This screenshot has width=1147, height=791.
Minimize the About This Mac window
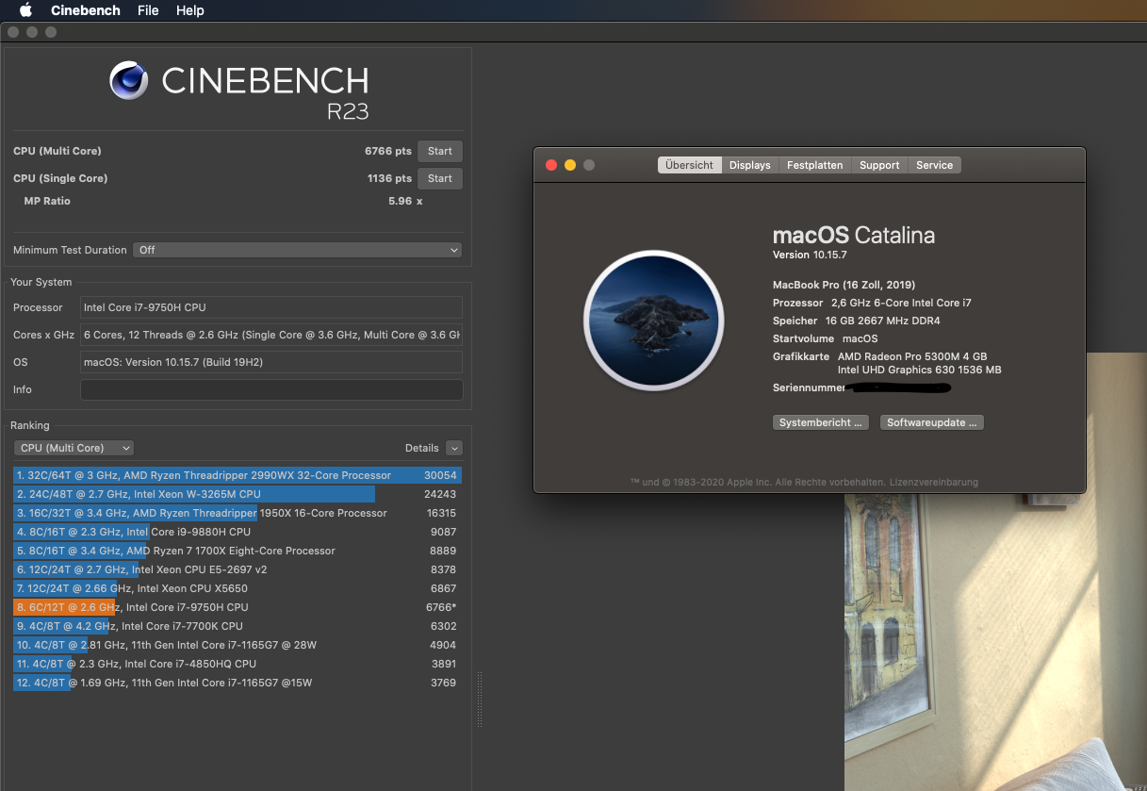pyautogui.click(x=570, y=165)
